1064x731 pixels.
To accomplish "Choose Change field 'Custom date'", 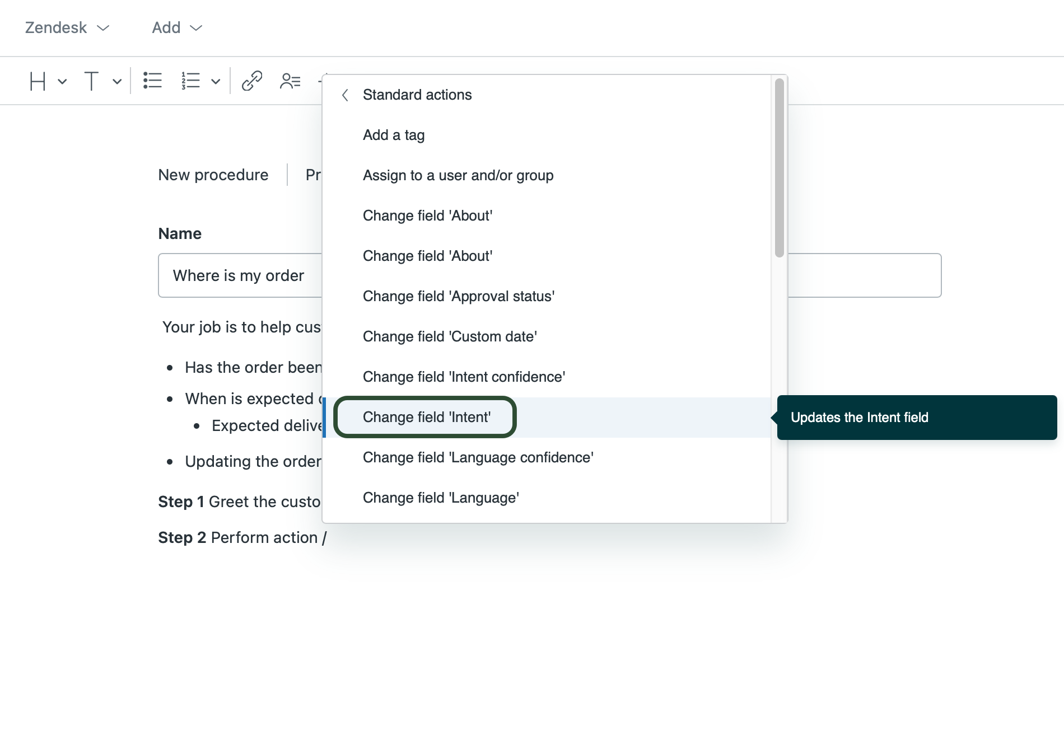I will coord(450,336).
